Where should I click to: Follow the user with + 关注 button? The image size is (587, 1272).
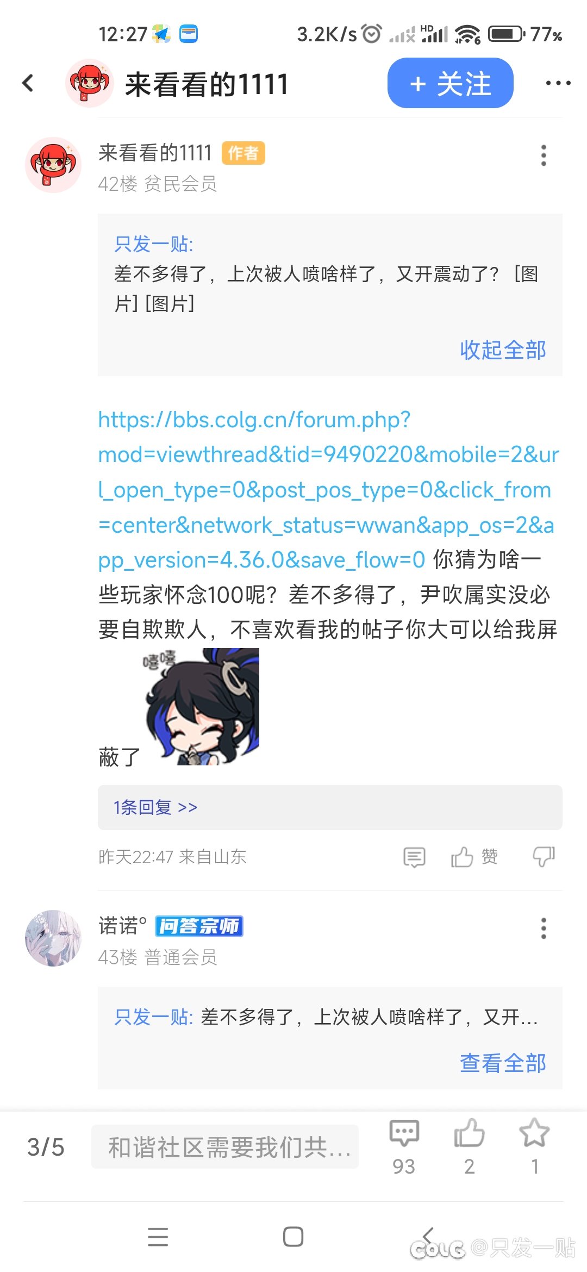pyautogui.click(x=450, y=83)
